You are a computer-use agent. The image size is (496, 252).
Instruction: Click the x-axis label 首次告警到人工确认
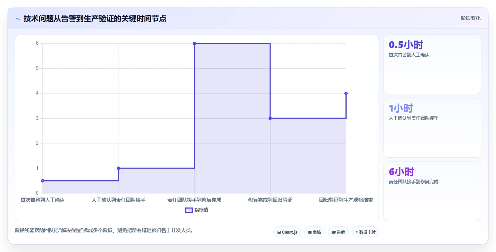tap(43, 200)
